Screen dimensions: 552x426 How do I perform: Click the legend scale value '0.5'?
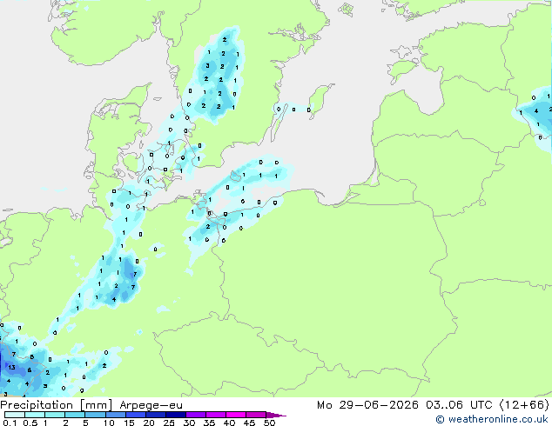pos(30,423)
